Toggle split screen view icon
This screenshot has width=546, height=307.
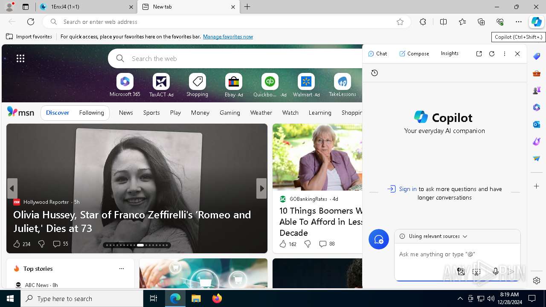(443, 22)
